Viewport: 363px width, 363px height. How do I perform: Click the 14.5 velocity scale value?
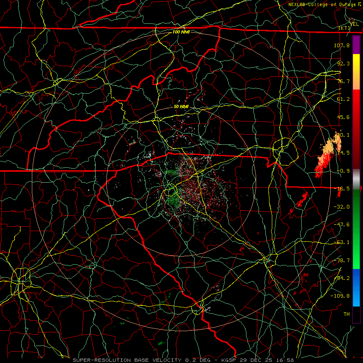click(x=343, y=153)
